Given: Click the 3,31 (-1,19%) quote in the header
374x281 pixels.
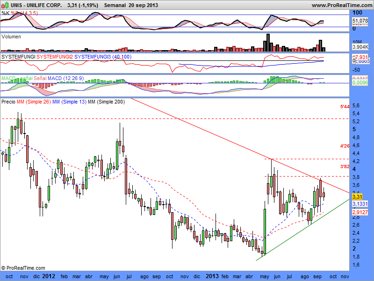Looking at the screenshot, I should [x=83, y=5].
